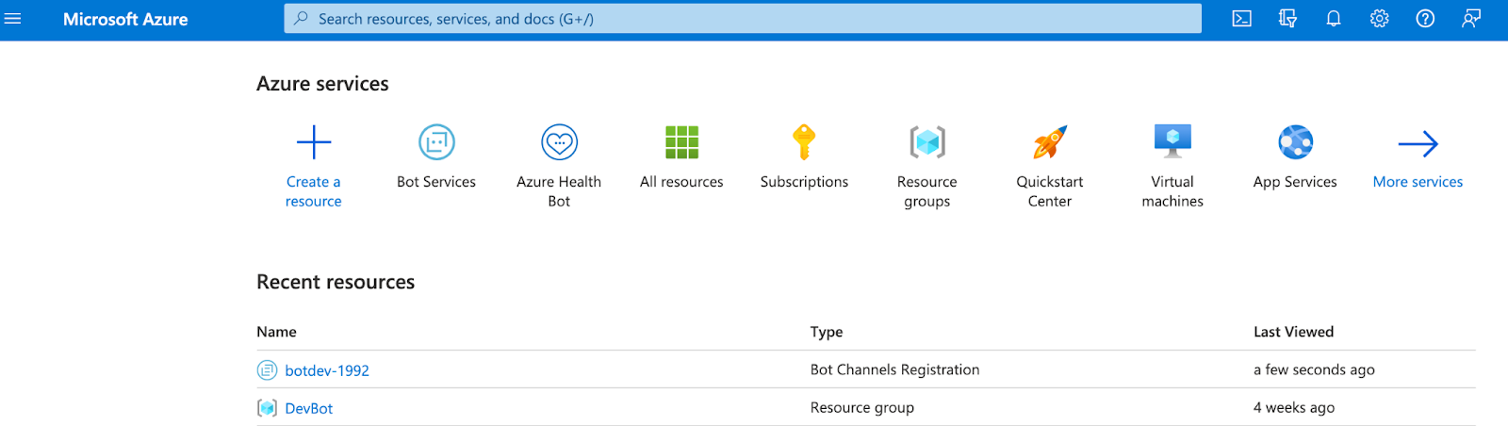Viewport: 1508px width, 426px height.
Task: Click the DevBot resource group row icon
Action: pyautogui.click(x=268, y=408)
